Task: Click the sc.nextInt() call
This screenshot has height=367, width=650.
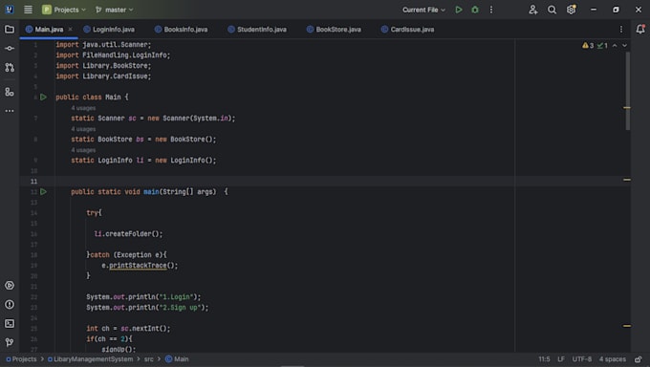Action: [145, 329]
